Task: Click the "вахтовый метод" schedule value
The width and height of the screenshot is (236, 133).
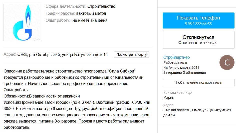Action: click(91, 13)
